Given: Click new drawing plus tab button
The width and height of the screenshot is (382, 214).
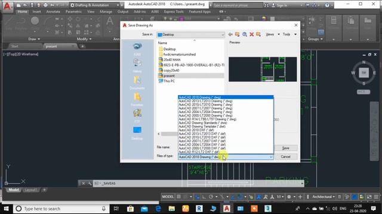Looking at the screenshot, I should point(82,46).
